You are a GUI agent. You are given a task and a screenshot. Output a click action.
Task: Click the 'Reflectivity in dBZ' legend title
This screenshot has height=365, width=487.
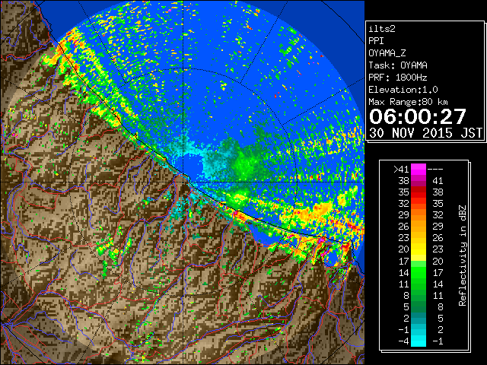click(x=463, y=255)
